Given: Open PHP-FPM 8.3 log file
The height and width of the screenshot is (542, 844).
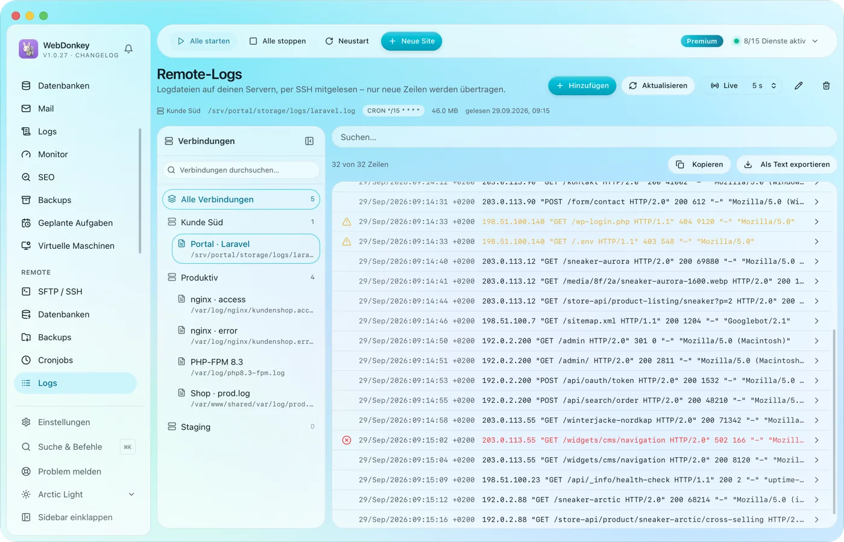Looking at the screenshot, I should pyautogui.click(x=245, y=367).
